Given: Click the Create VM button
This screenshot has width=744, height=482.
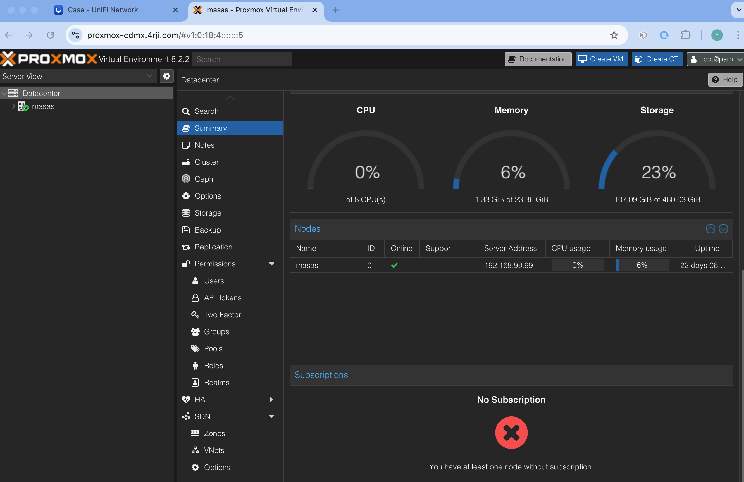Looking at the screenshot, I should 602,59.
